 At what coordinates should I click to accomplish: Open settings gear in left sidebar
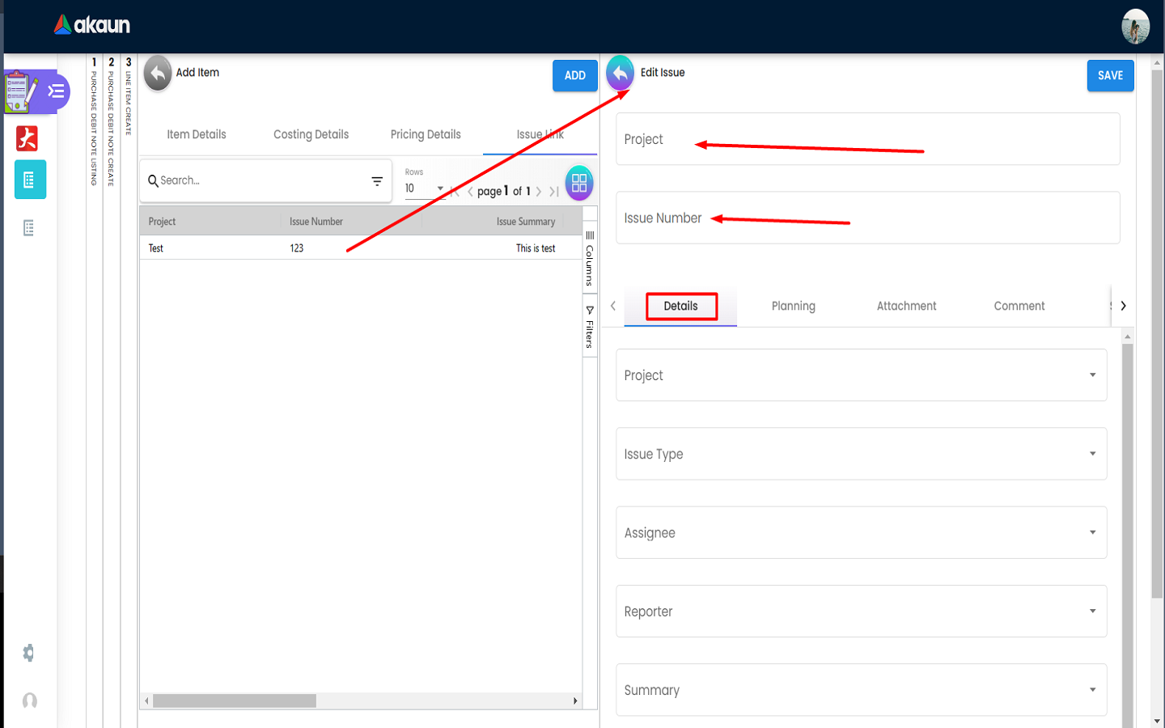point(29,653)
